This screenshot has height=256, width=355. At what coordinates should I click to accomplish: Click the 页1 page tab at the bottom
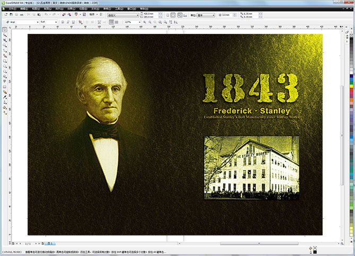pos(50,243)
